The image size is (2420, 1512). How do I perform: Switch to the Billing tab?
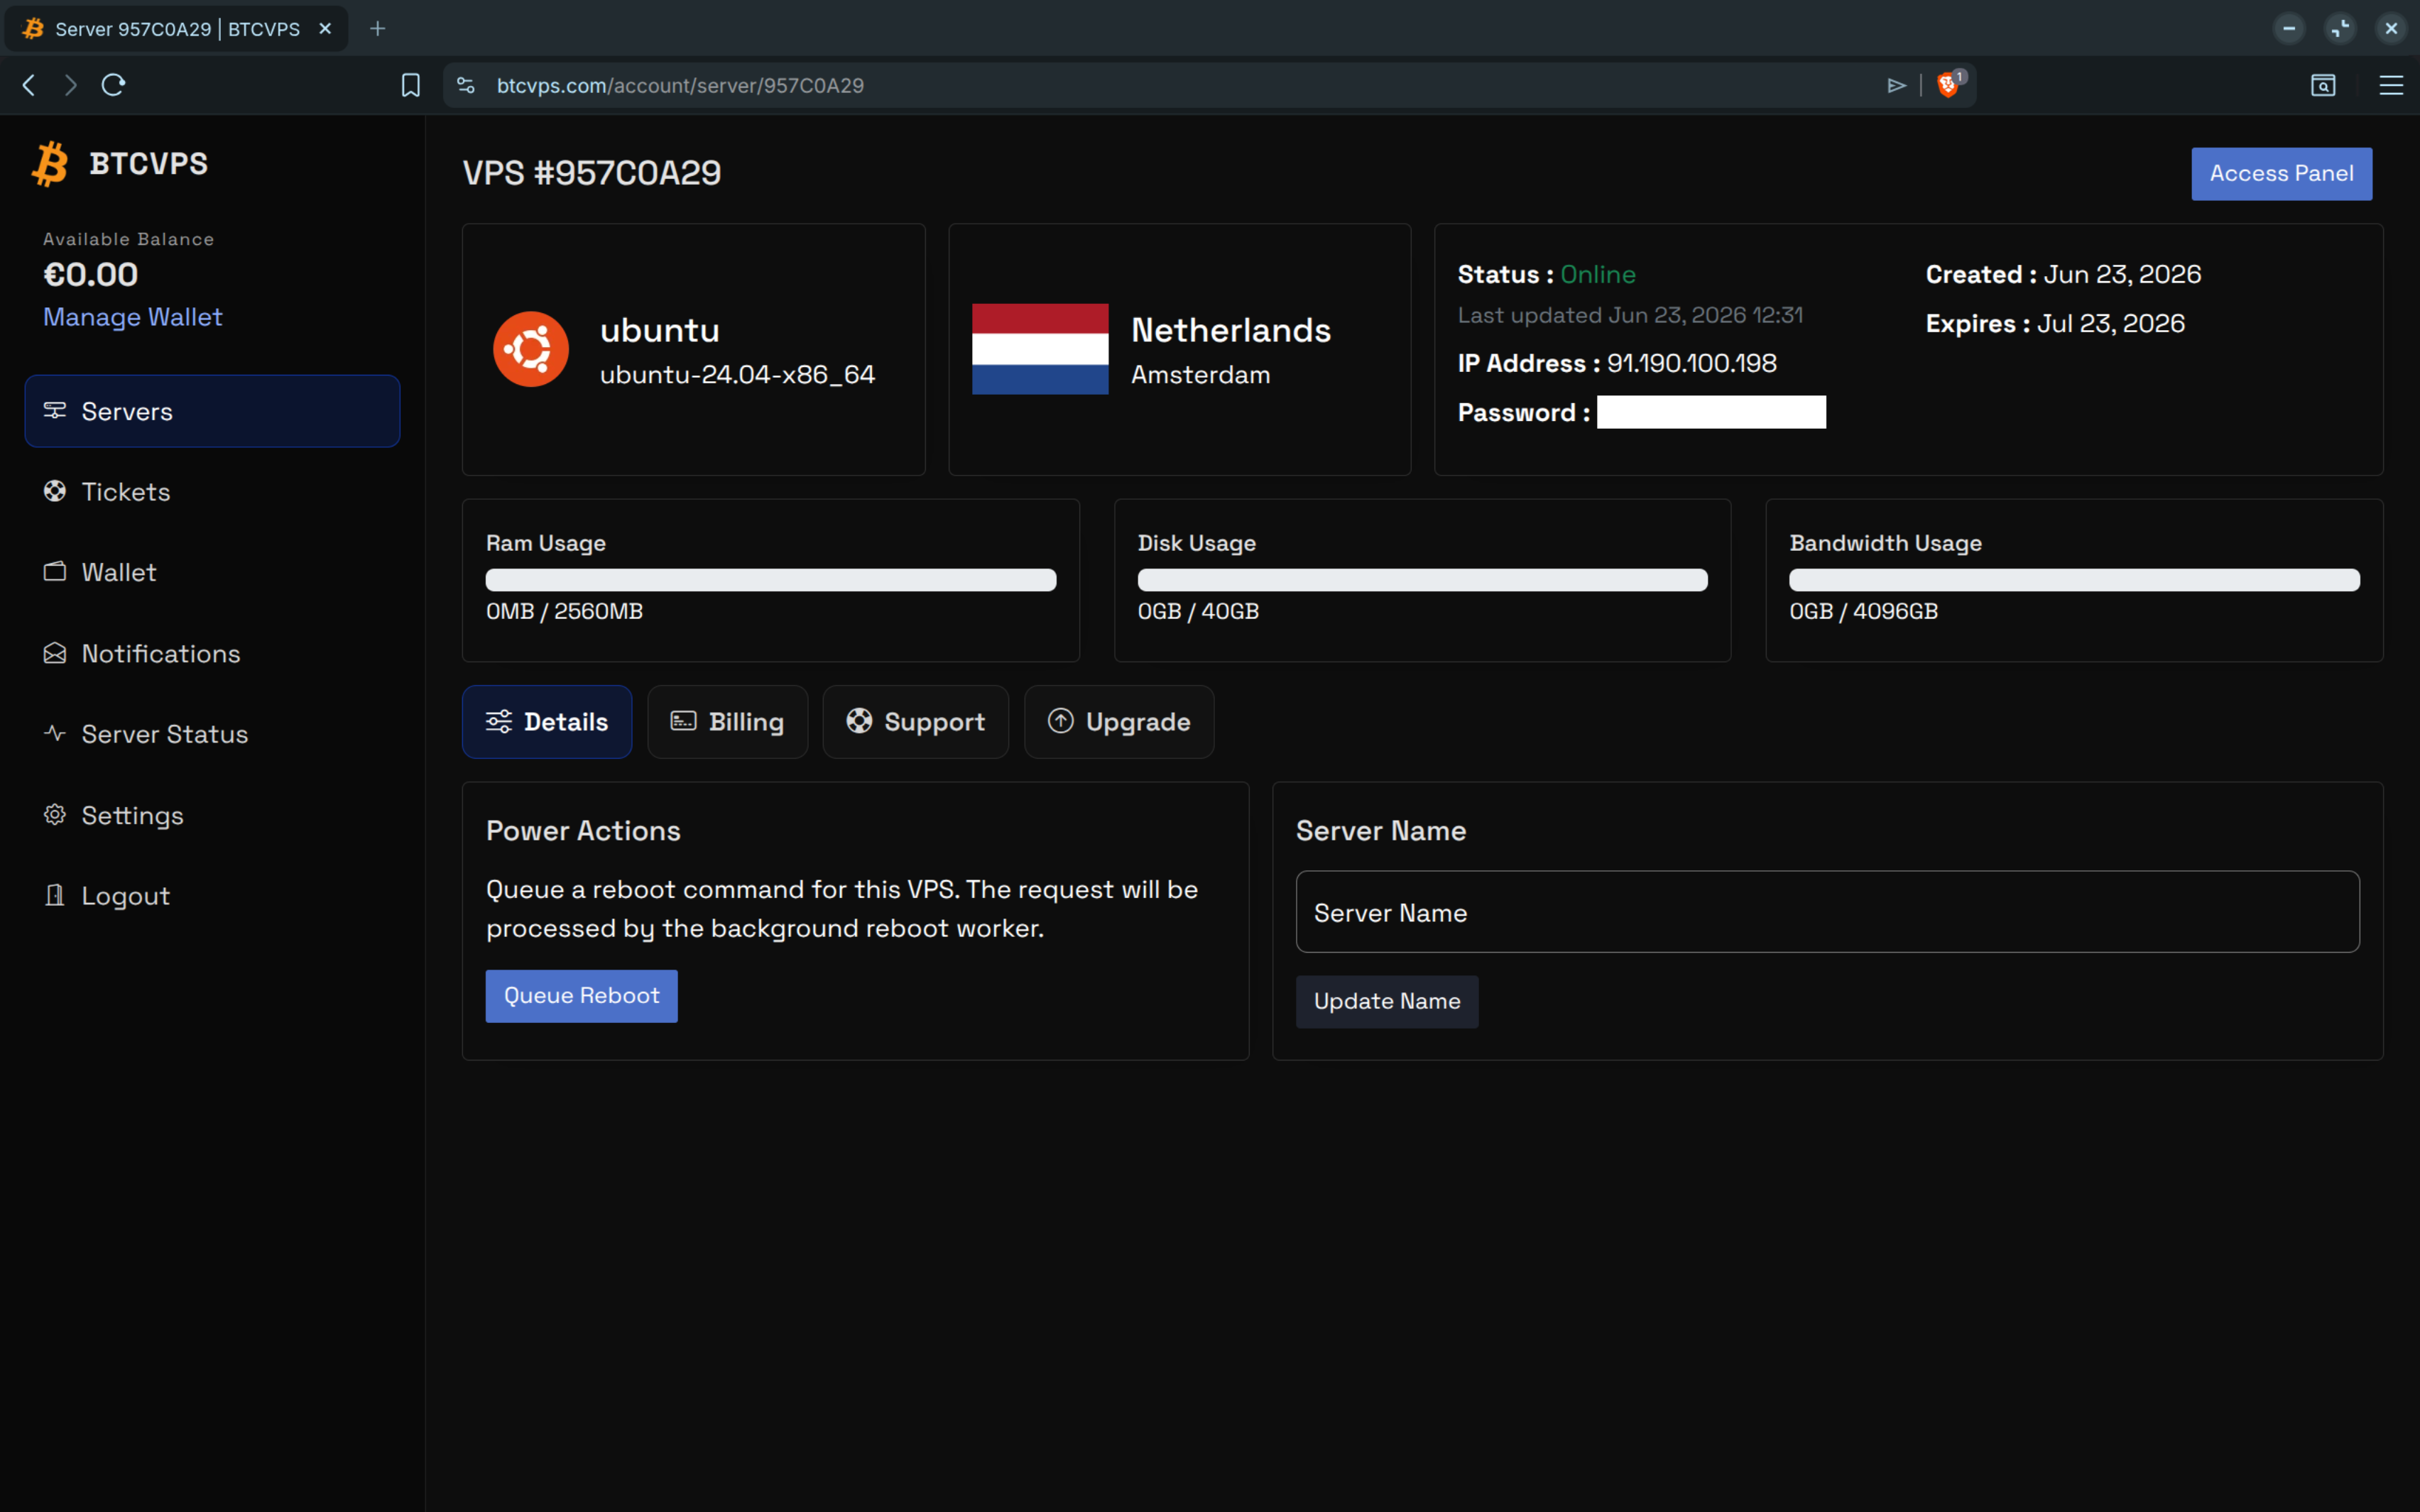tap(727, 721)
